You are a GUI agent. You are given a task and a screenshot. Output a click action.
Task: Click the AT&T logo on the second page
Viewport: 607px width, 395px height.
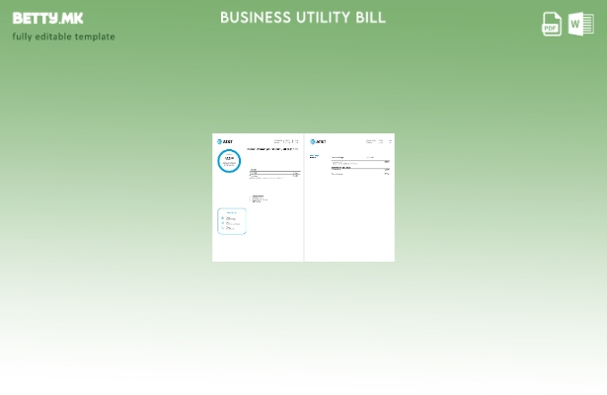point(318,141)
